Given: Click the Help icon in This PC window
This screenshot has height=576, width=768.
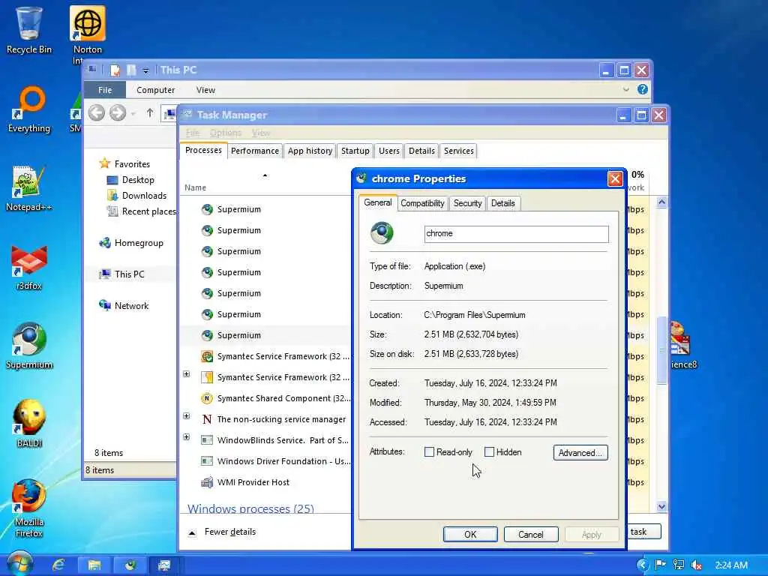Looking at the screenshot, I should [x=643, y=89].
